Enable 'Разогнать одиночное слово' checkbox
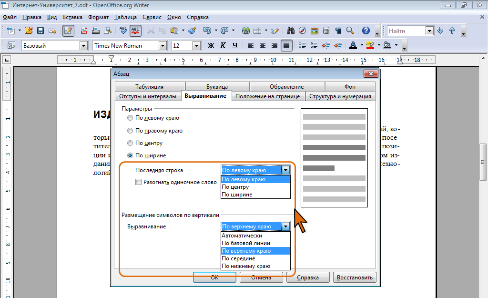Image resolution: width=488 pixels, height=298 pixels. click(x=139, y=182)
